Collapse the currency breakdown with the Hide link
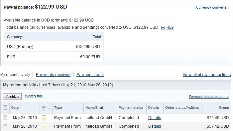Screen dimensions: 233x131 pos(170,28)
